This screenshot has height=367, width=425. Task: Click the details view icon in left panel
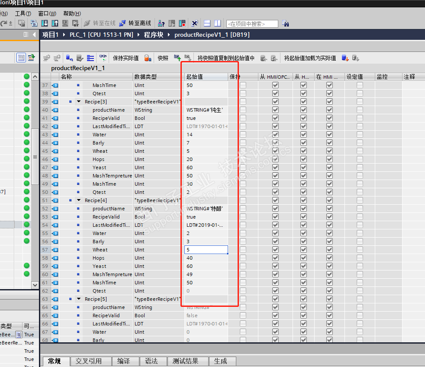pyautogui.click(x=21, y=58)
